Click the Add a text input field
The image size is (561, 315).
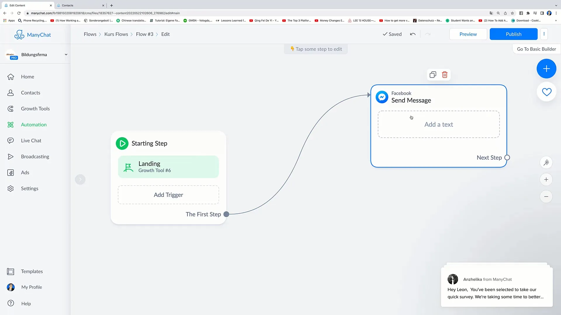pos(439,124)
